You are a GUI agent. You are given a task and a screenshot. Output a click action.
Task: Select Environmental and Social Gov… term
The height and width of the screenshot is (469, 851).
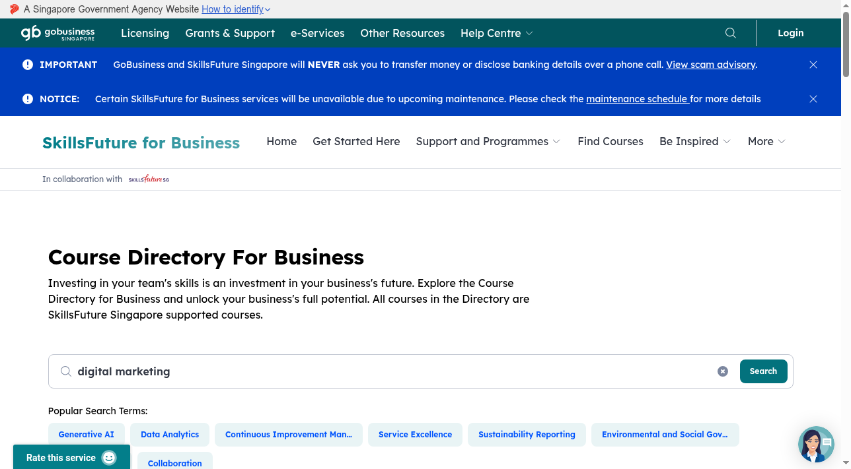point(665,435)
